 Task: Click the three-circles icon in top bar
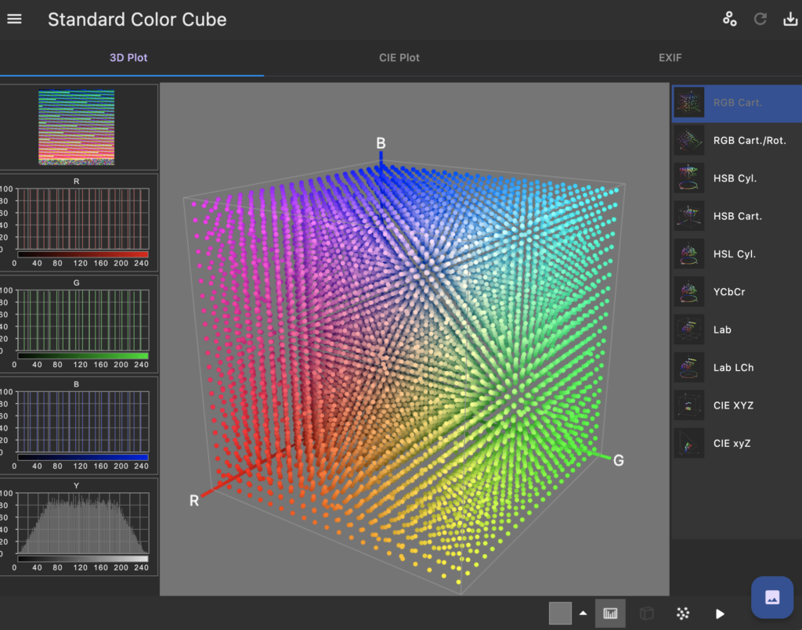coord(730,20)
